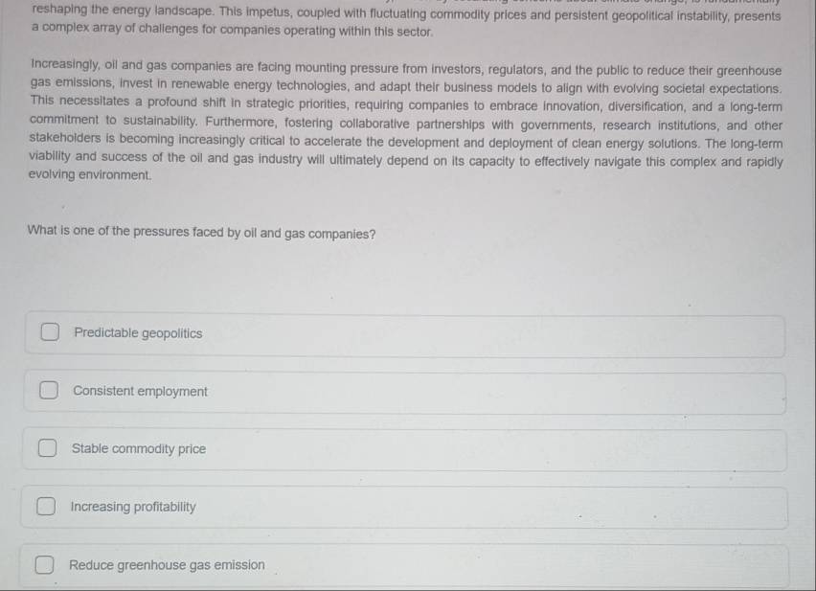The width and height of the screenshot is (816, 591).
Task: Click the word 'Furthermore' in the passage
Action: (x=241, y=122)
